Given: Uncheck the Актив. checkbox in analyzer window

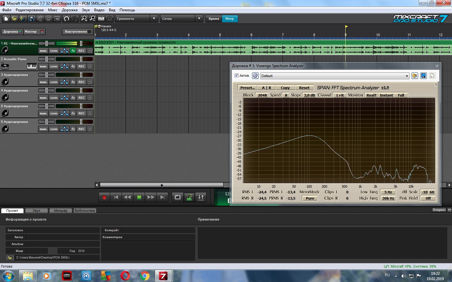Looking at the screenshot, I should 237,76.
